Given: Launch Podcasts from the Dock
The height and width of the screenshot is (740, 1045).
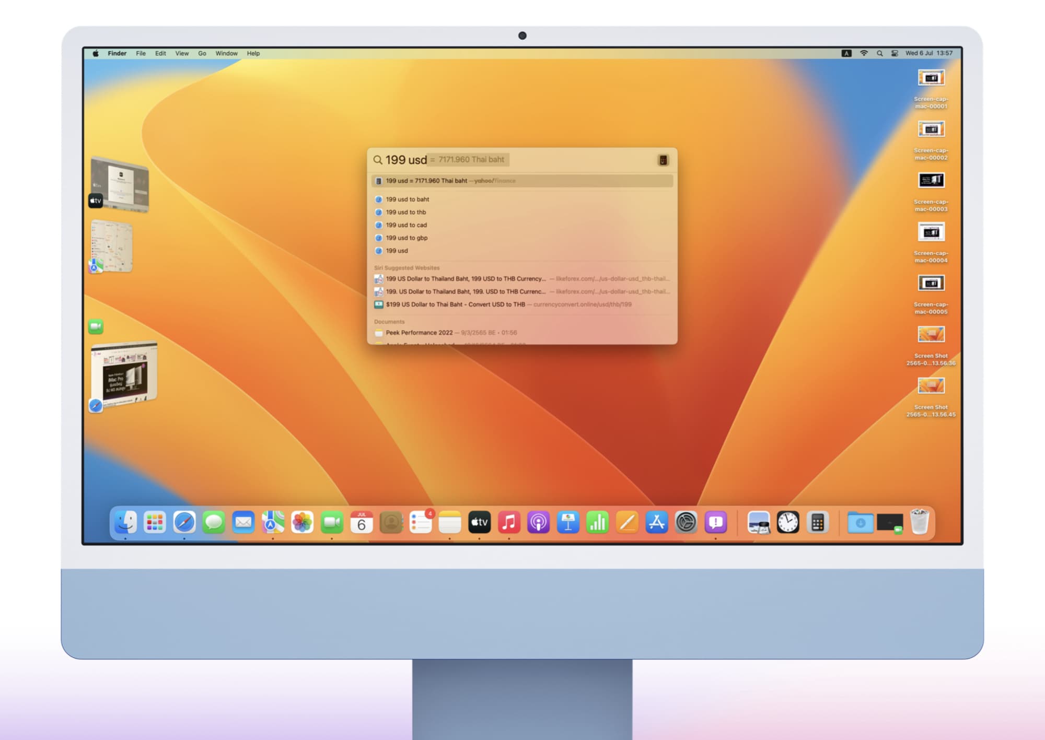Looking at the screenshot, I should point(538,522).
